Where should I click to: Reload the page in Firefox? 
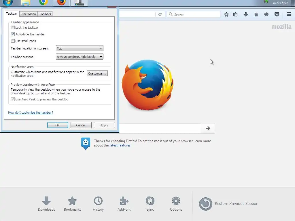(x=160, y=14)
